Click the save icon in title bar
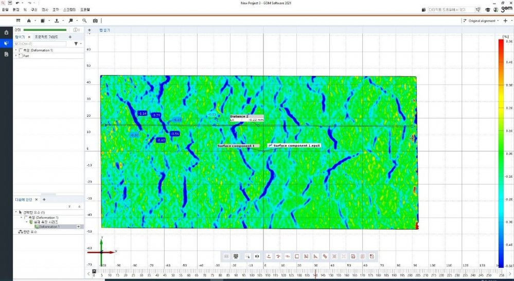Screen dimensions: 514x281 click(9, 3)
